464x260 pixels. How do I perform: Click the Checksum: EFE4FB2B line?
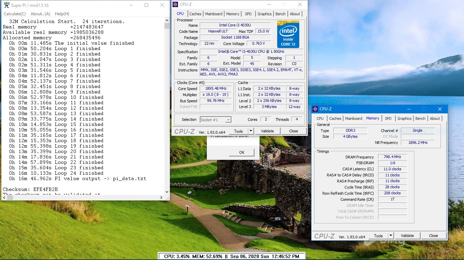click(30, 189)
